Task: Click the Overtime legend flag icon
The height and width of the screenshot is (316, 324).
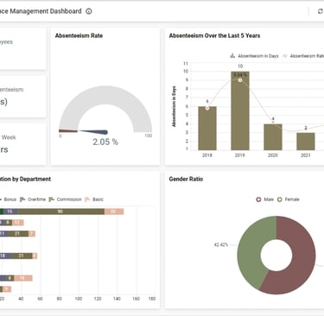Action: (22, 199)
